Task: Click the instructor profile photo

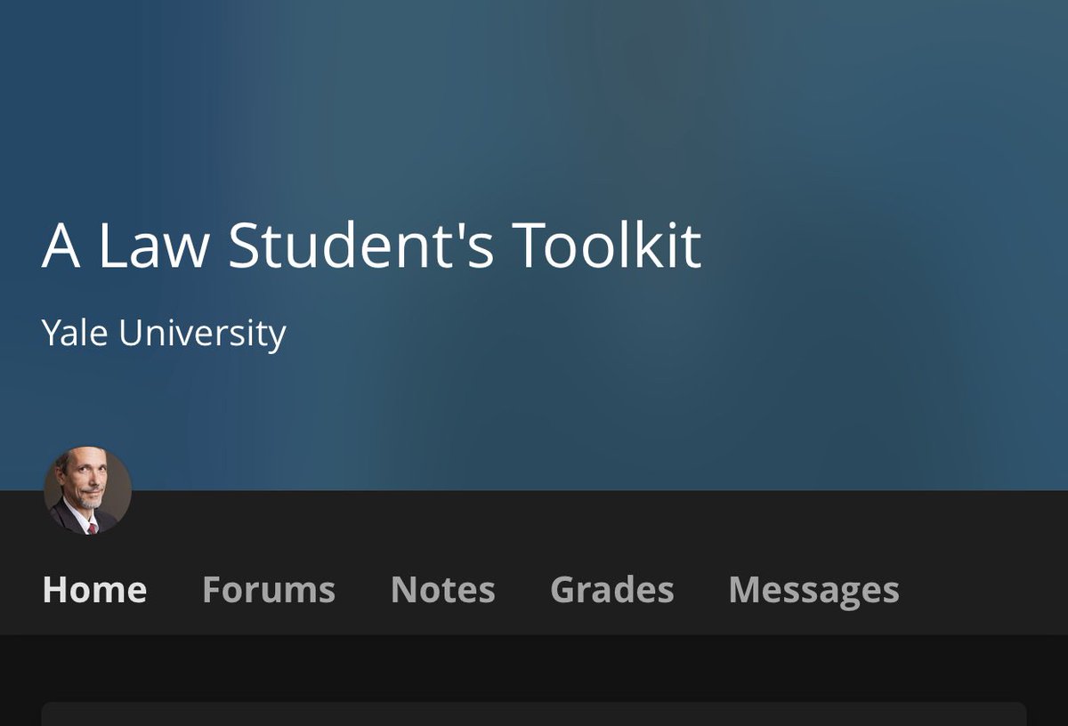Action: tap(88, 490)
